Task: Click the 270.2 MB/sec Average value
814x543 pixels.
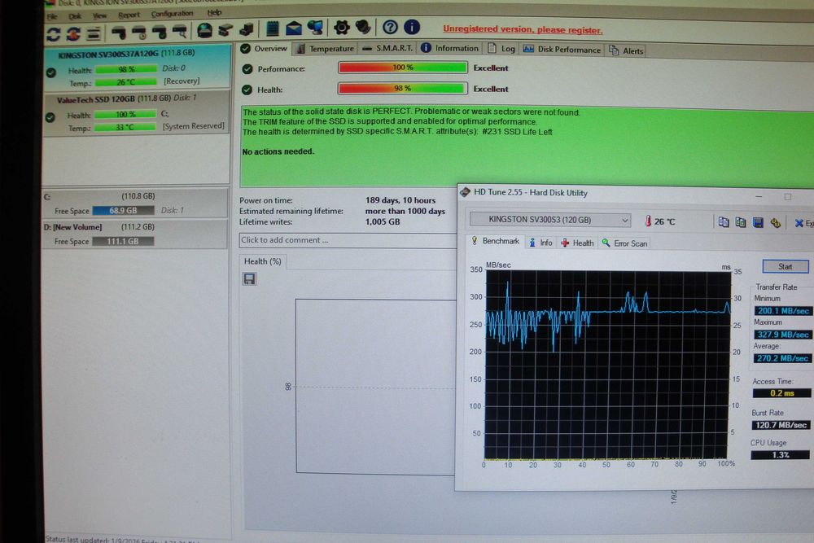Action: pos(782,358)
